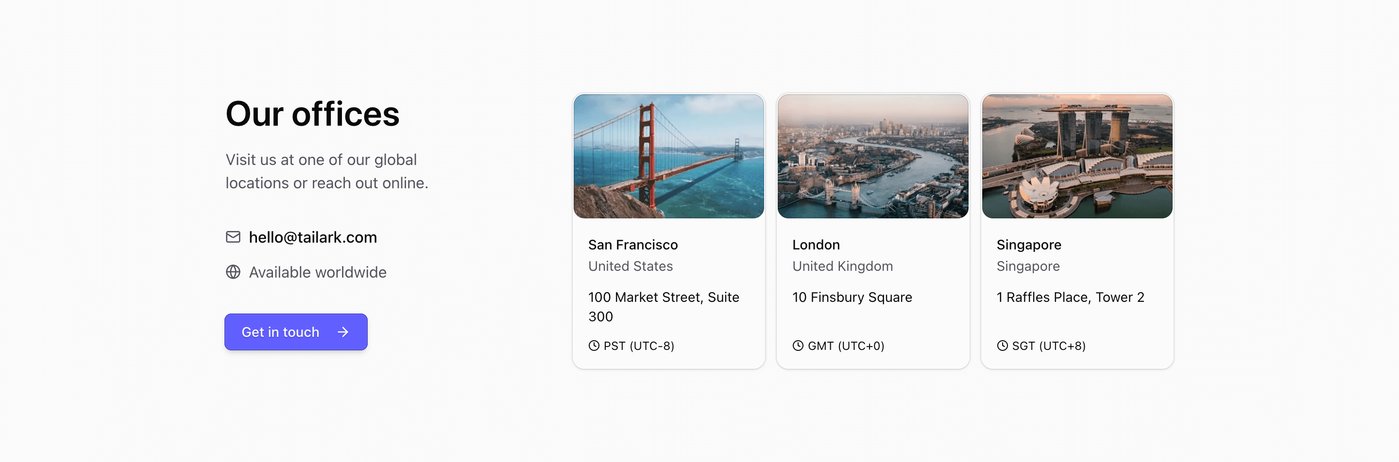Click the clock icon next to SGT
This screenshot has width=1399, height=462.
point(1002,346)
